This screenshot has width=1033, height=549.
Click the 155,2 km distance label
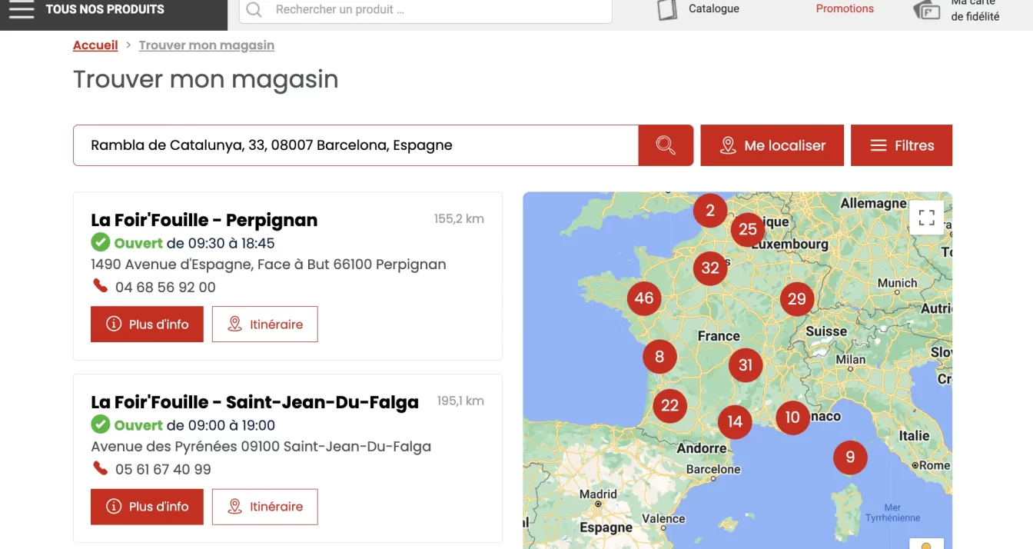click(x=459, y=218)
